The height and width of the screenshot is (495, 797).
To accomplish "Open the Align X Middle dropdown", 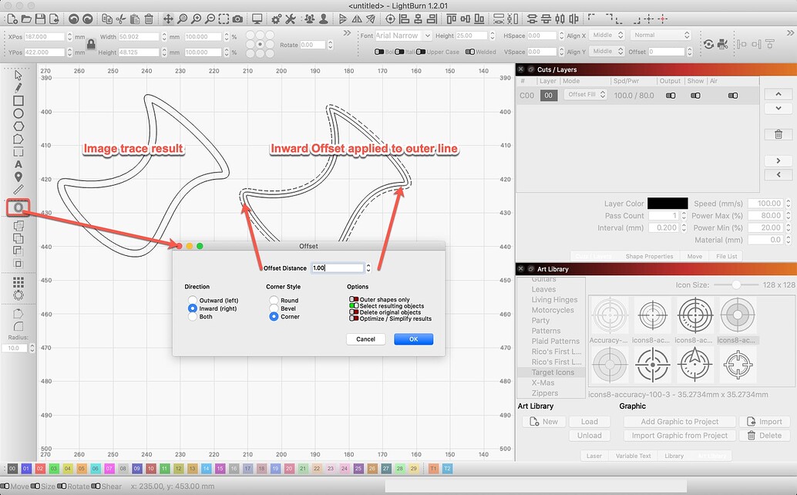I will tap(607, 35).
